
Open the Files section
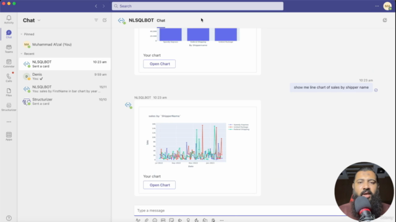click(x=9, y=92)
